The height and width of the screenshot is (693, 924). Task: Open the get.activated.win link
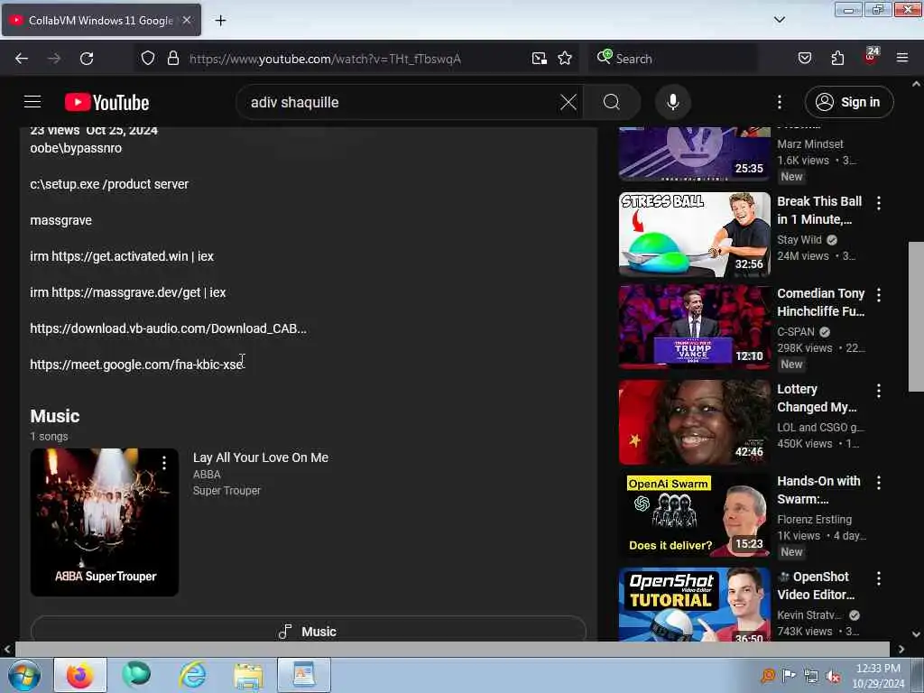(120, 256)
